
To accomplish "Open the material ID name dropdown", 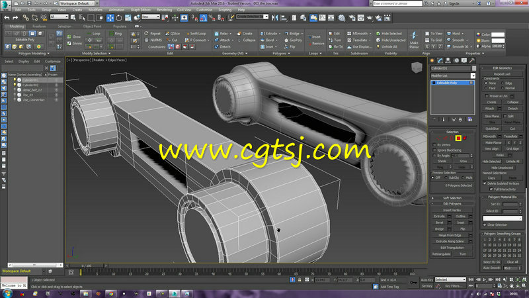I will tap(503, 219).
